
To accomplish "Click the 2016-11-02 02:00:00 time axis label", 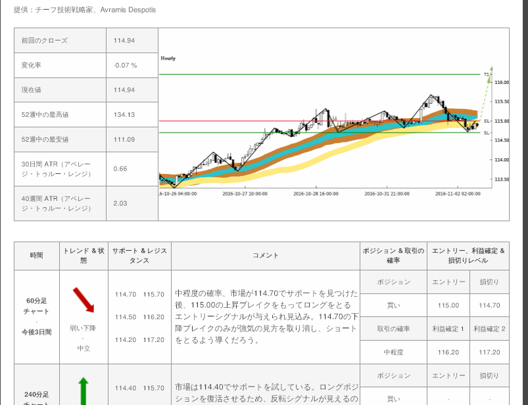I will click(x=458, y=194).
